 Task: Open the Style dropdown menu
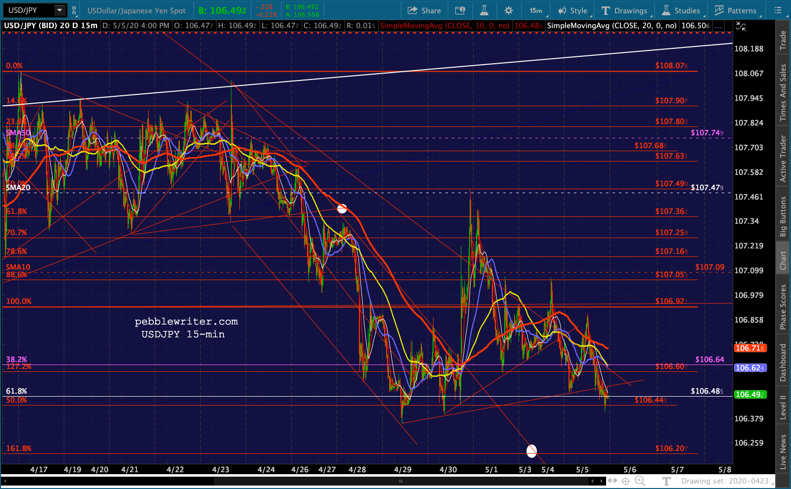coord(573,10)
